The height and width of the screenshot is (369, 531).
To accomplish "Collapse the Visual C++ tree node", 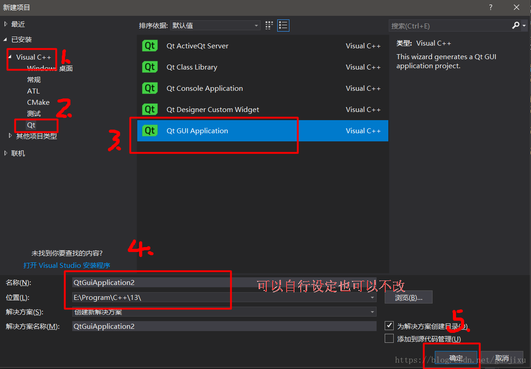I will [x=10, y=57].
